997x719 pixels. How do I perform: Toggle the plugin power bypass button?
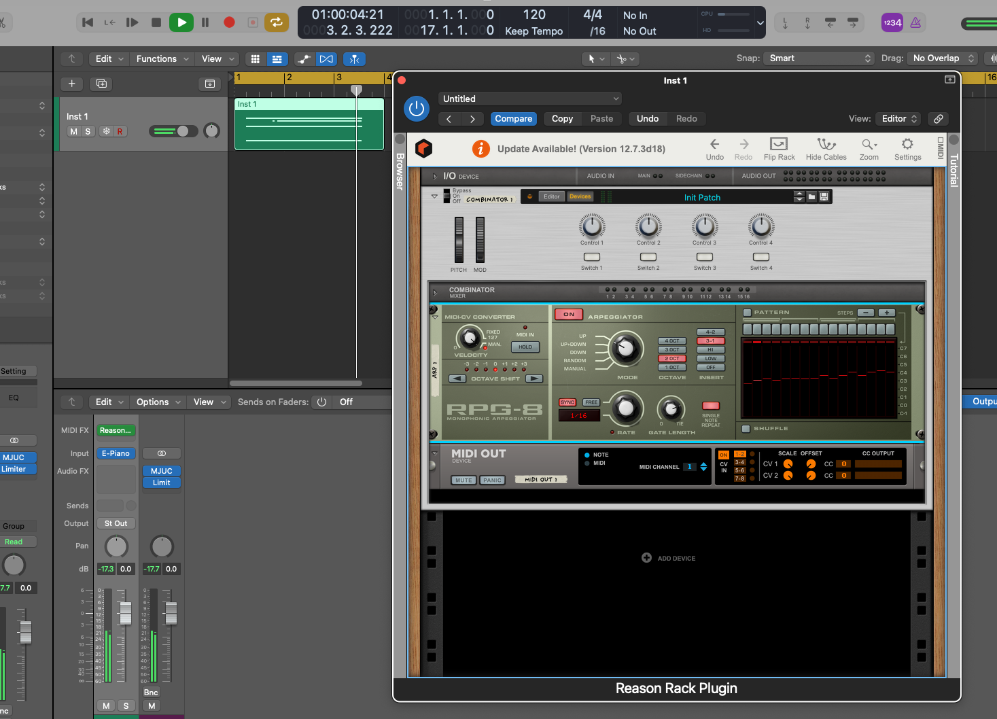417,109
